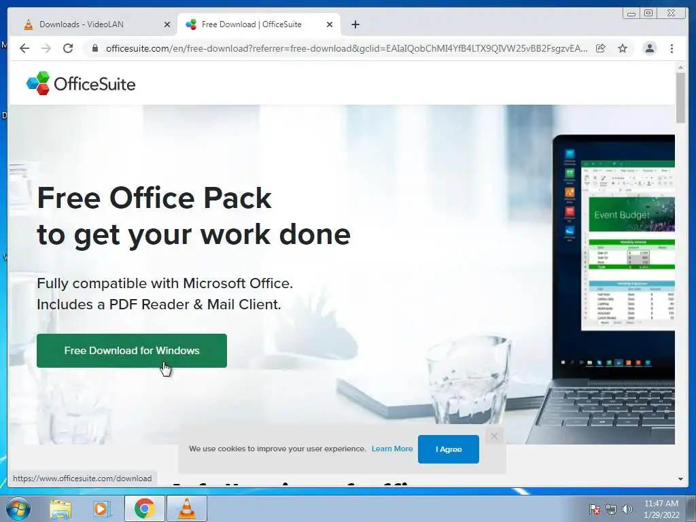This screenshot has width=696, height=522.
Task: Click the VLC cone taskbar icon
Action: 187,508
